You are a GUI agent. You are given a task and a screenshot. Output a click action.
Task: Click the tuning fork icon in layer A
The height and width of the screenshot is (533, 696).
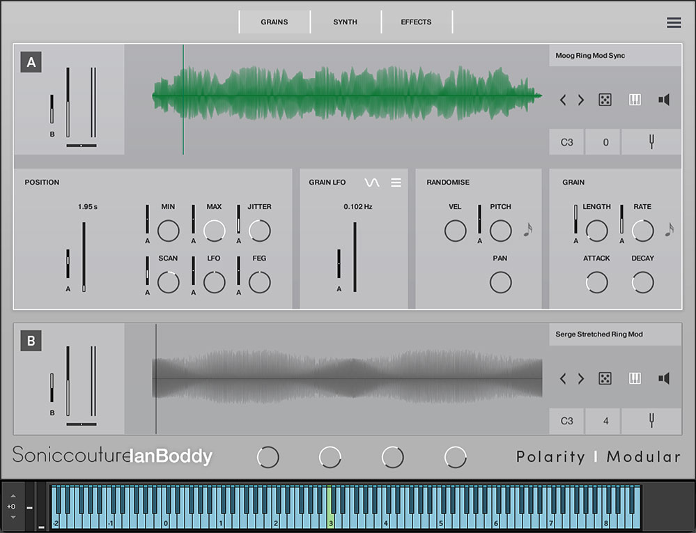click(651, 142)
